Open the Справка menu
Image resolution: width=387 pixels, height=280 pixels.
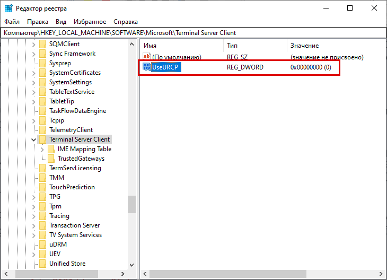(x=126, y=22)
